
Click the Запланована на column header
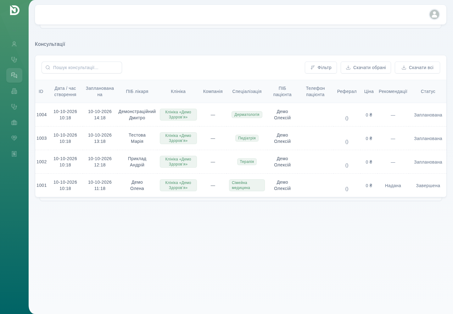pyautogui.click(x=100, y=91)
